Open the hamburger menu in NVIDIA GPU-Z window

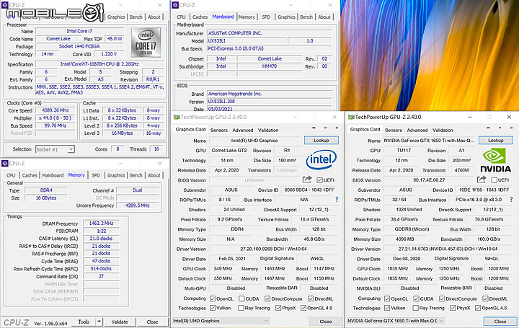click(511, 128)
